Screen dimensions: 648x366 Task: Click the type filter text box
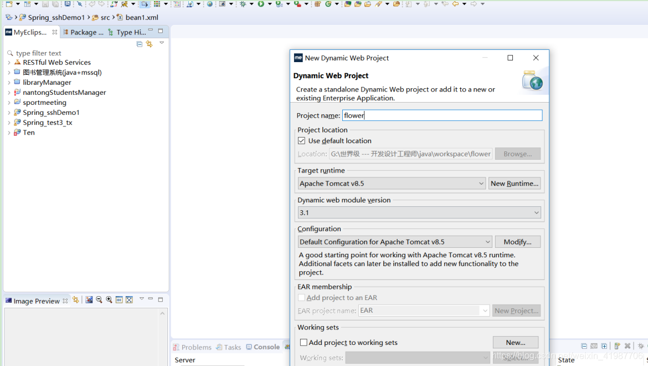(x=87, y=53)
